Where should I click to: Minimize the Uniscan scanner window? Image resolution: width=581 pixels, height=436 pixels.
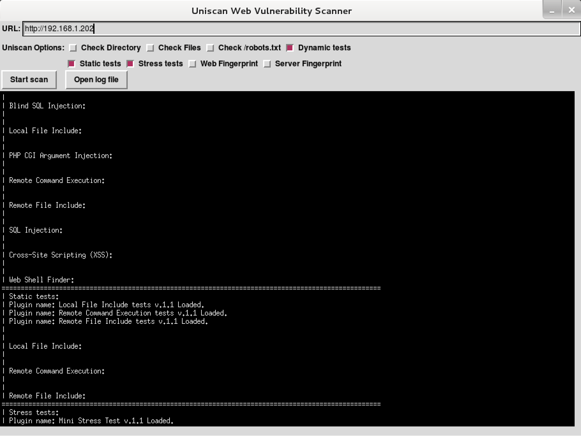(552, 10)
